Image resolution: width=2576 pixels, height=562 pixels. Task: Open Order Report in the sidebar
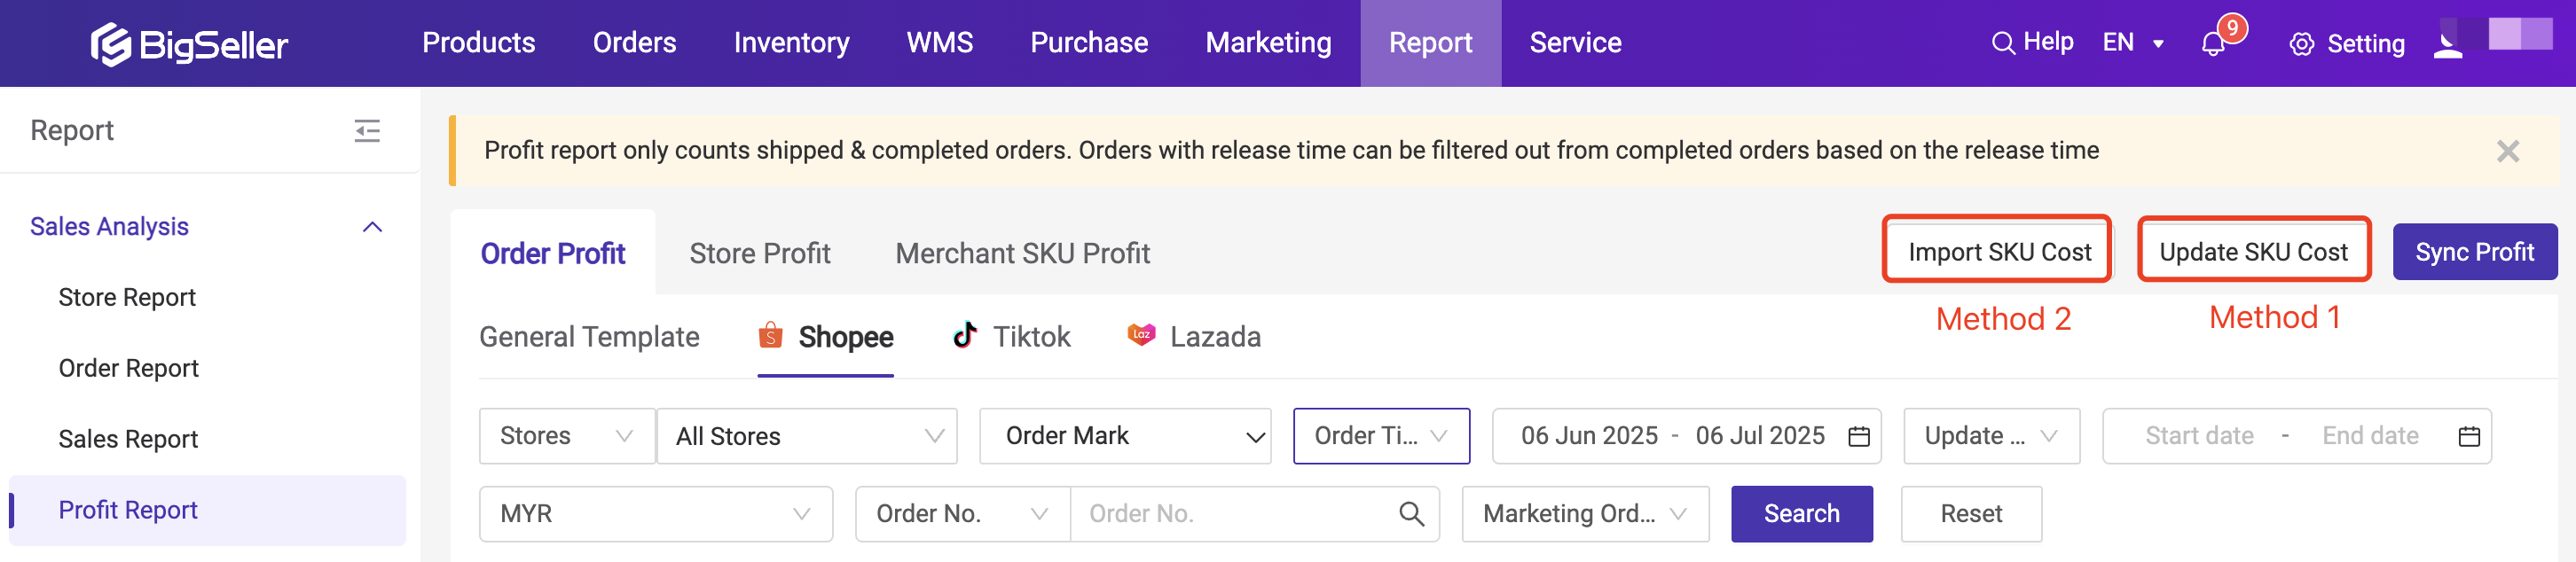(128, 368)
